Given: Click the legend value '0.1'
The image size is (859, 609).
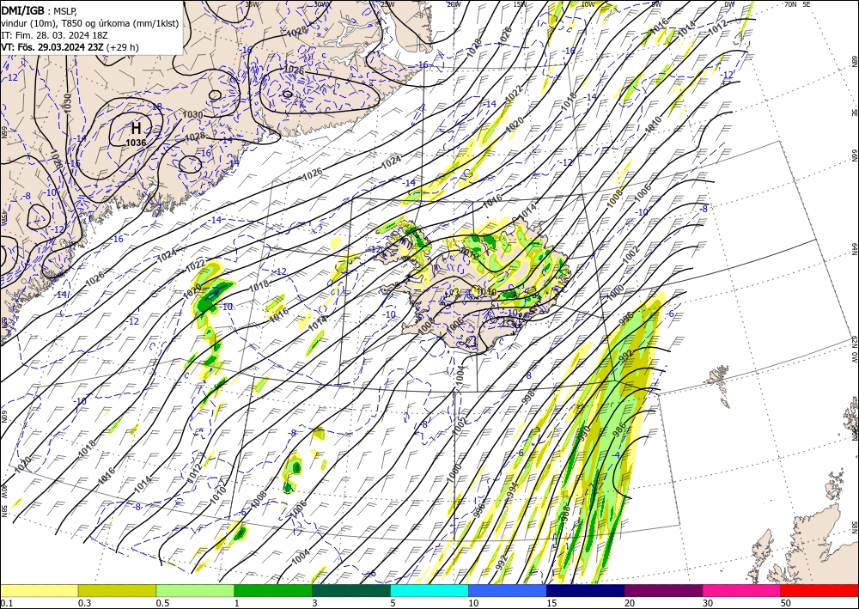Looking at the screenshot, I should coord(6,603).
